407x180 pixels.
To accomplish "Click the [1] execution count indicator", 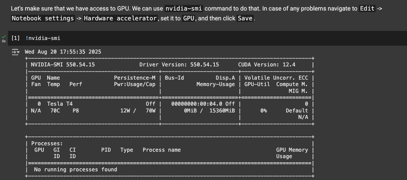I will click(15, 38).
